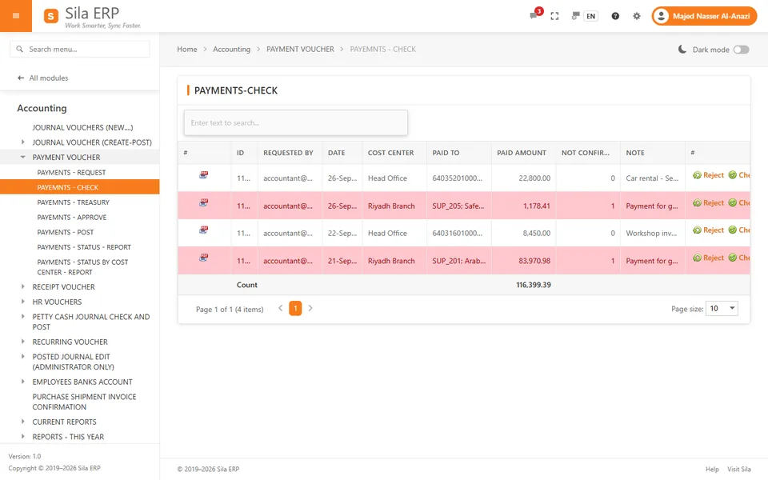Open PAYMENTS - REQUEST page
The height and width of the screenshot is (480, 768).
[71, 173]
